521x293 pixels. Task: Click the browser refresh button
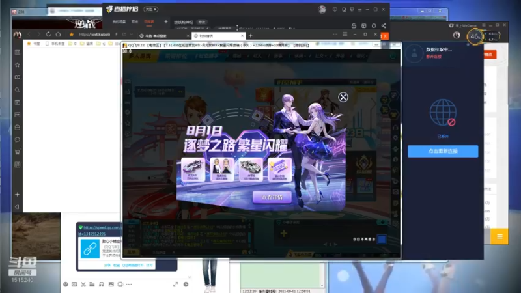[48, 35]
